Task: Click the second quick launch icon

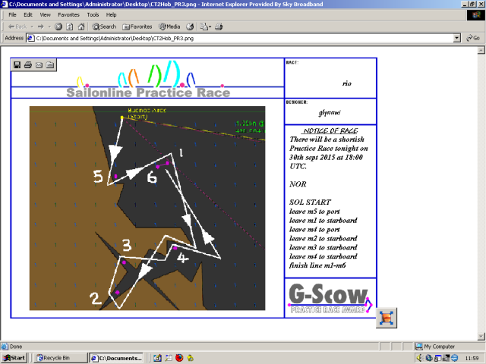Action: point(169,358)
